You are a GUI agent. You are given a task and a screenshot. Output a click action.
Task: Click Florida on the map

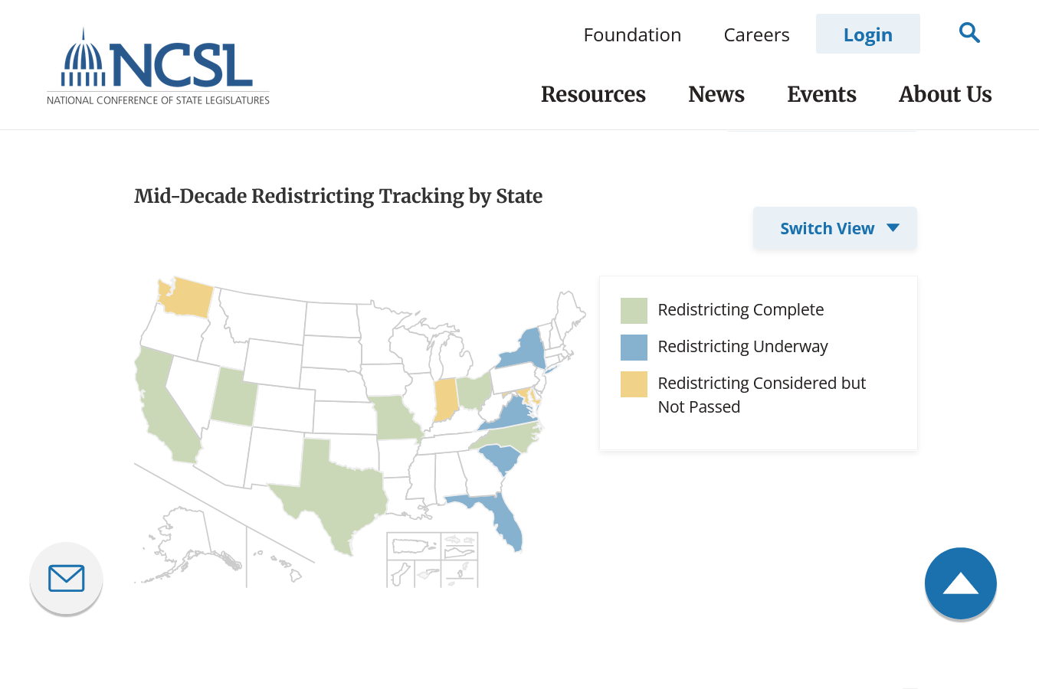tap(507, 521)
